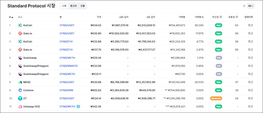This screenshot has height=113, width=263.
Task: Click icon next to Uniswap STND/WETH pair
Action: point(78,106)
